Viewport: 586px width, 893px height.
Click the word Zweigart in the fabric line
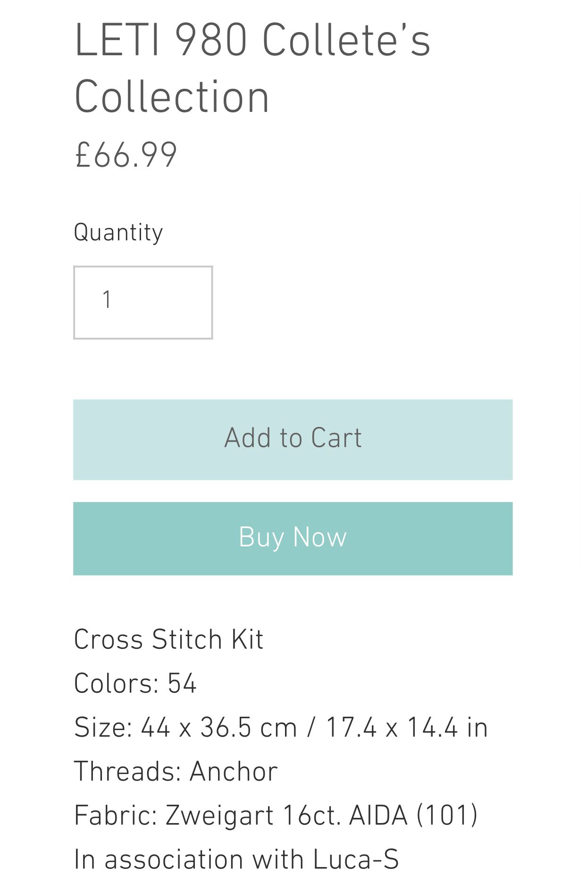pos(219,816)
